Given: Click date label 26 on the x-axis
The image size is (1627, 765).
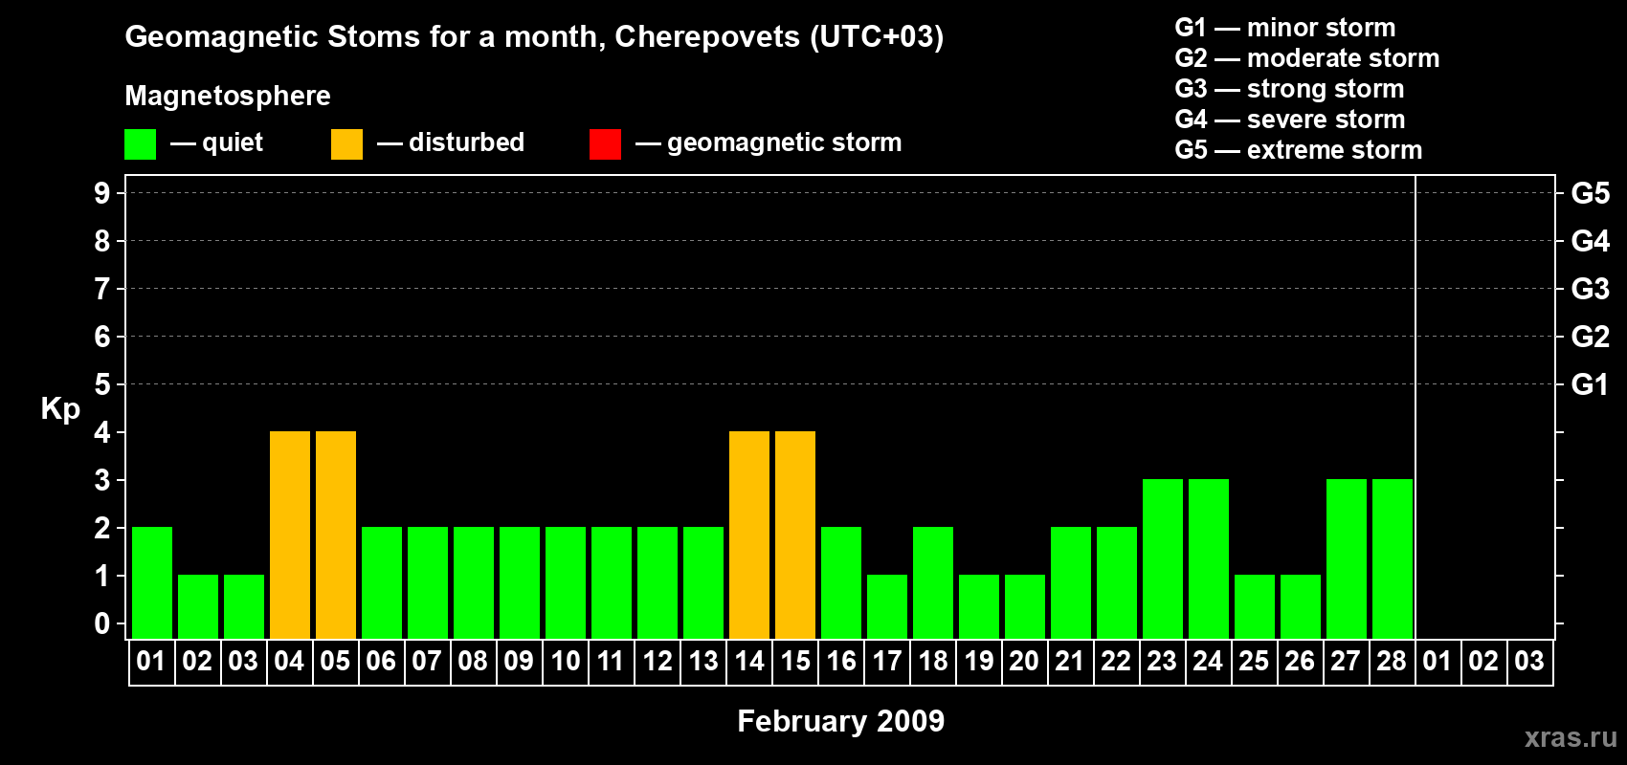Looking at the screenshot, I should pyautogui.click(x=1300, y=662).
